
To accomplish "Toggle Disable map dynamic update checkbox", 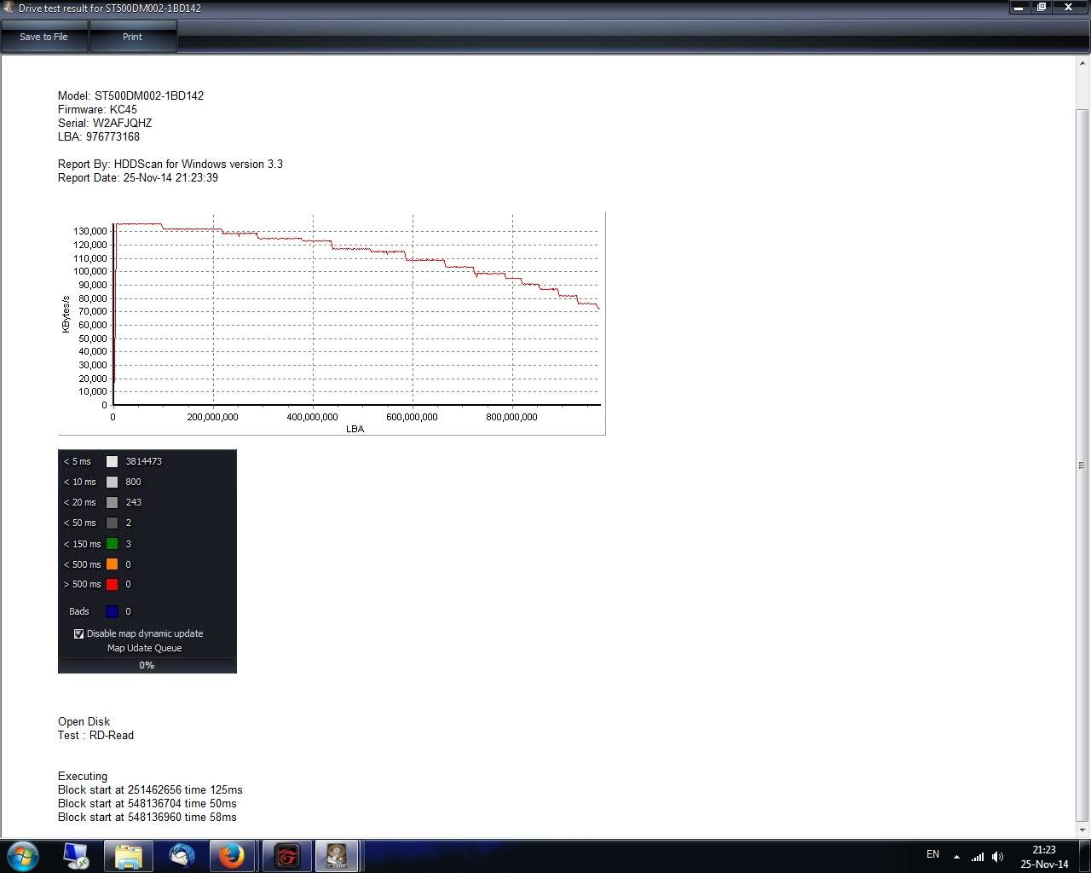I will pos(78,633).
